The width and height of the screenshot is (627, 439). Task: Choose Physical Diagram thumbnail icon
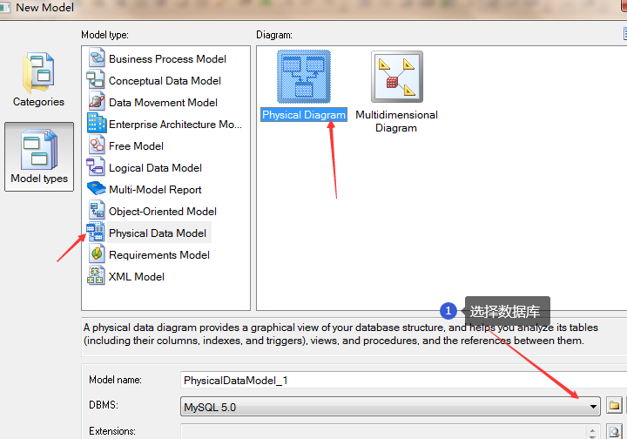(304, 77)
